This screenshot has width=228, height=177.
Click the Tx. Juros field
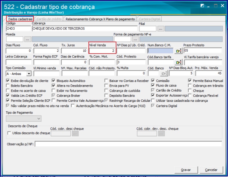pos(74,51)
